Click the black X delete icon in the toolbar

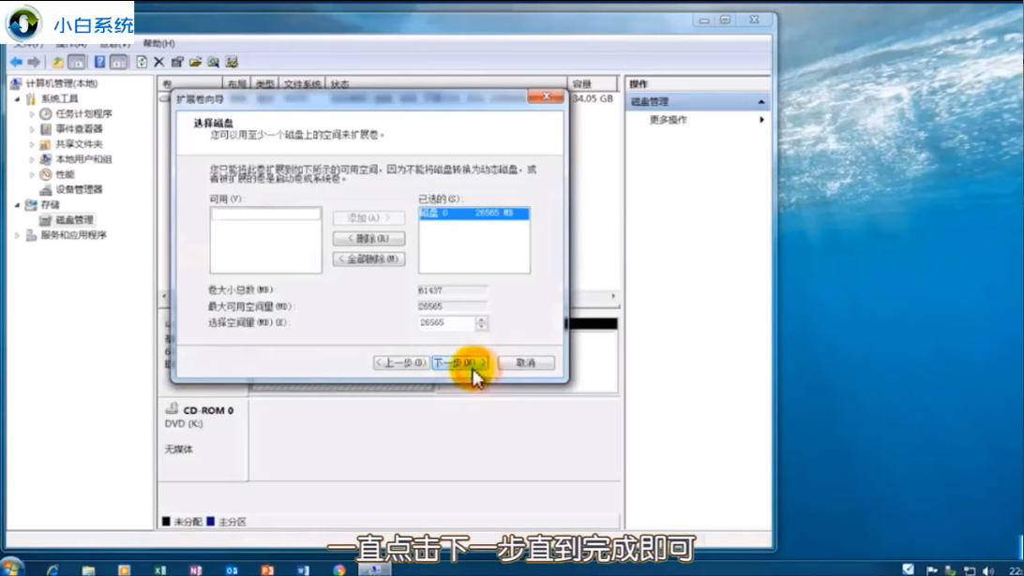pos(158,62)
